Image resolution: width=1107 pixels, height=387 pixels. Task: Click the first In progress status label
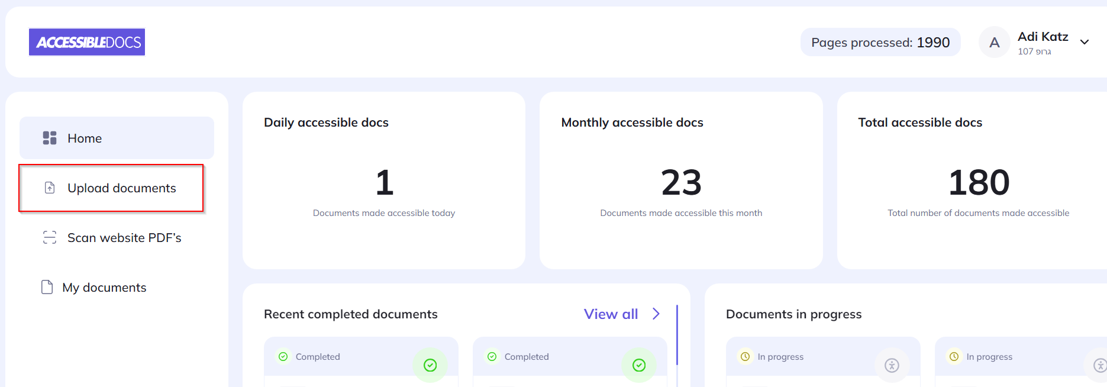click(780, 357)
